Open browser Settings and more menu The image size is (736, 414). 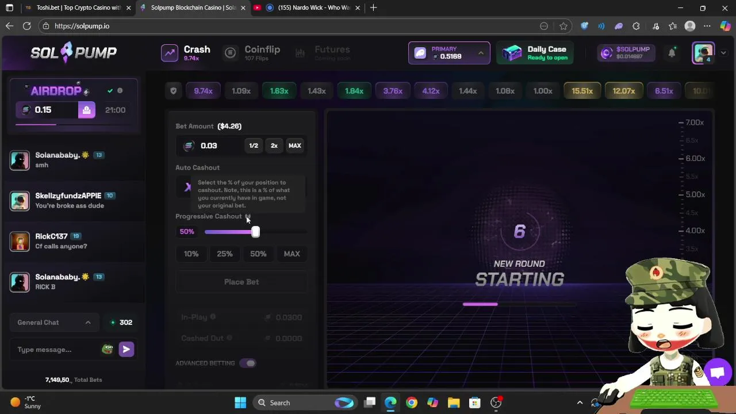point(707,26)
